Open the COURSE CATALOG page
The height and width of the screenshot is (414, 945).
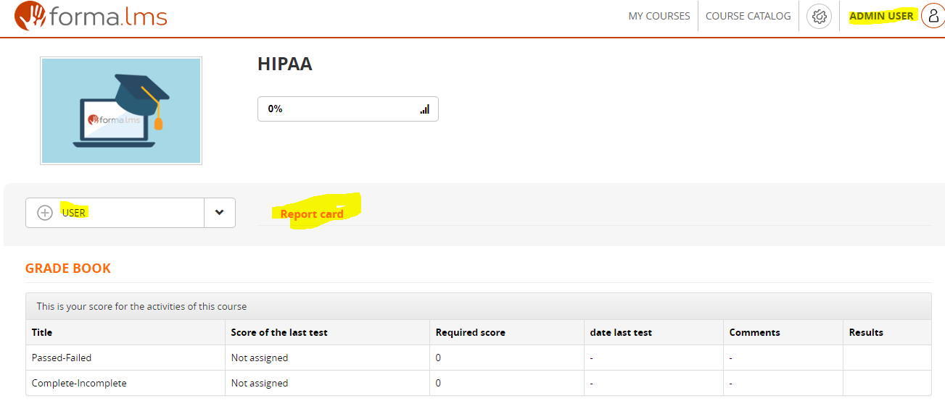coord(748,16)
